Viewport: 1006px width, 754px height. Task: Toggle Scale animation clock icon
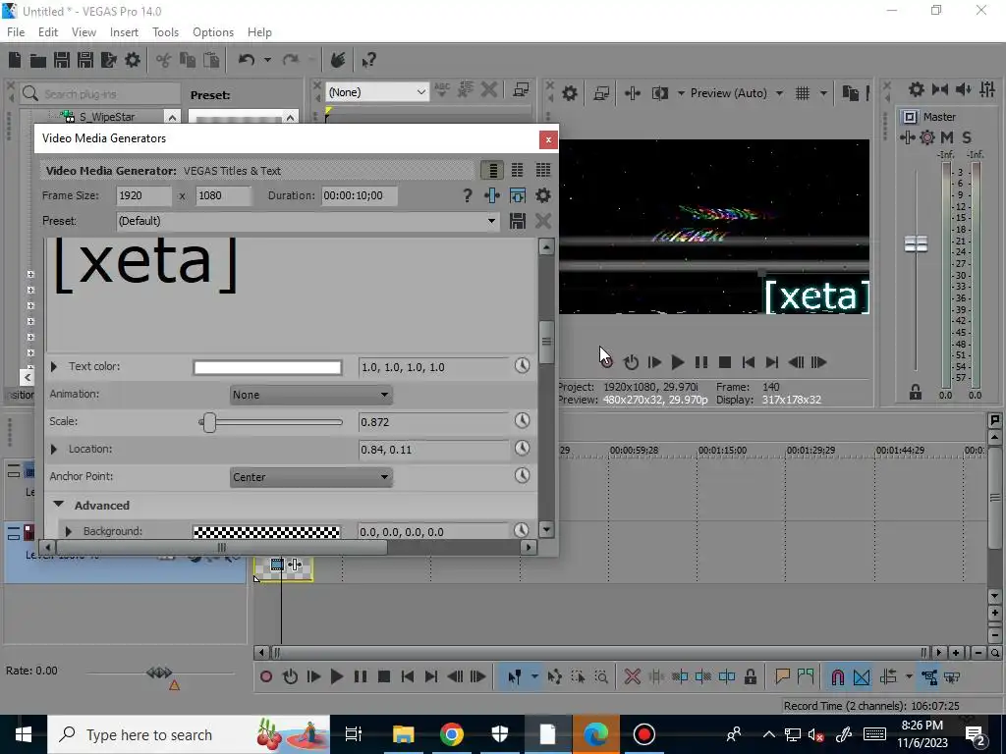coord(523,421)
